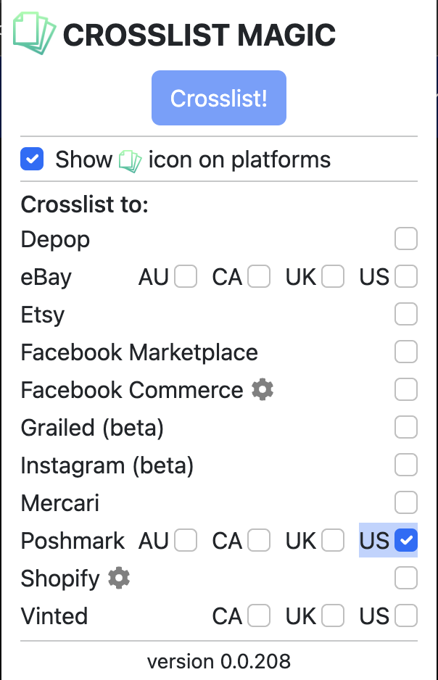Tick the eBay US checkbox
Viewport: 438px width, 680px height.
(405, 277)
